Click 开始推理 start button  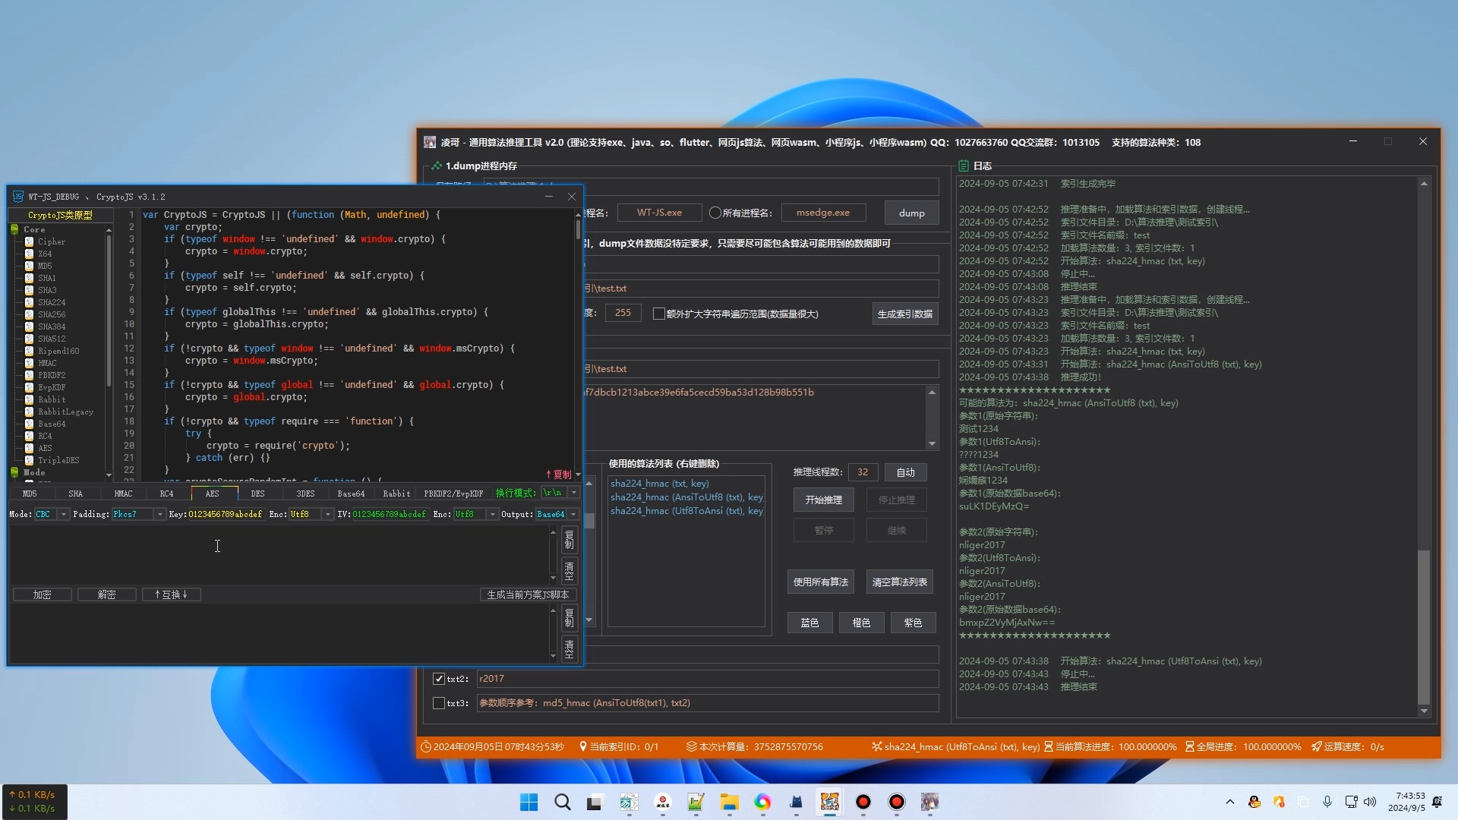(824, 500)
